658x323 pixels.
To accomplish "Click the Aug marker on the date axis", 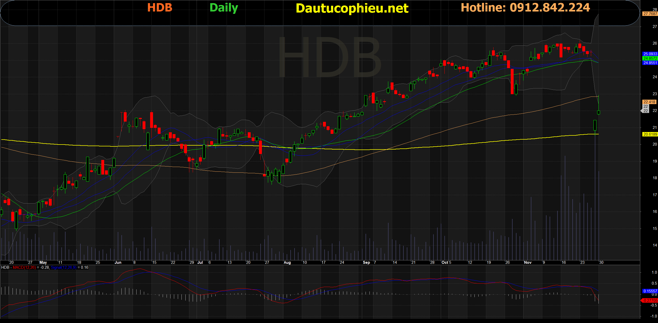I will pos(287,262).
